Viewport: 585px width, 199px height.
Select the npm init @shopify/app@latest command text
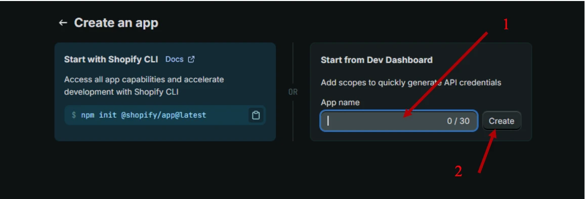(144, 115)
